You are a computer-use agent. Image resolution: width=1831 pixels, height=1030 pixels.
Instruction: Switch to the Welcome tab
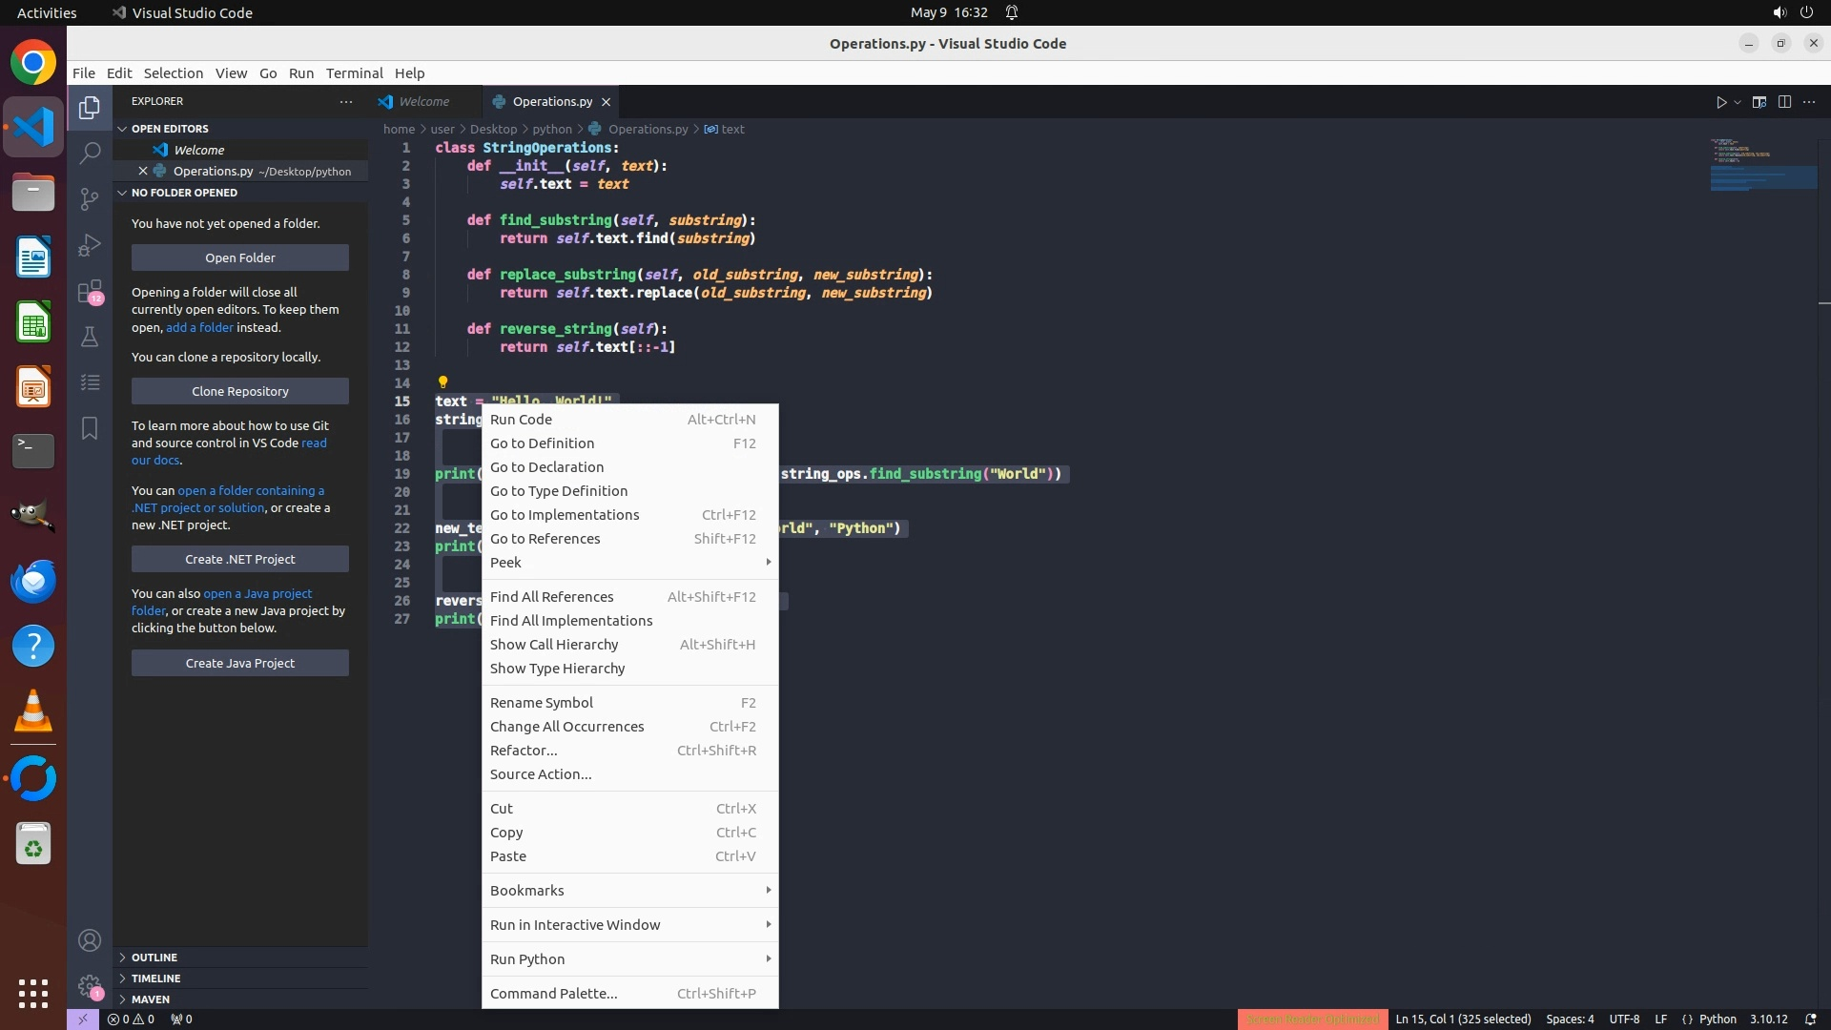tap(423, 102)
